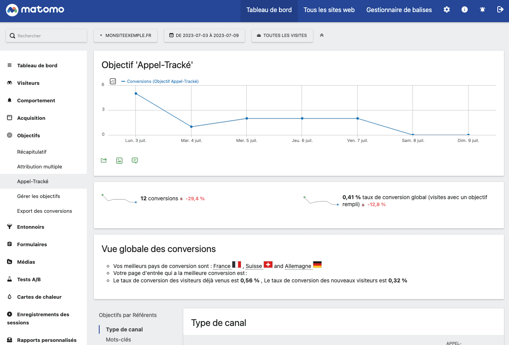Select the Entonnoirs funnel icon

(9, 227)
